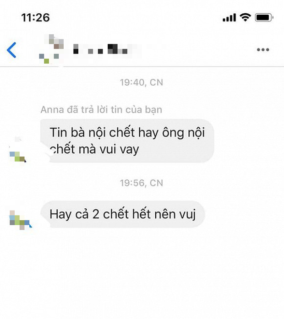Viewport: 284px width, 319px height.
Task: Tap the 19:40, CN timestamp
Action: pos(142,82)
